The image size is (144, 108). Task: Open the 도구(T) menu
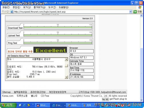pyautogui.click(x=52, y=7)
